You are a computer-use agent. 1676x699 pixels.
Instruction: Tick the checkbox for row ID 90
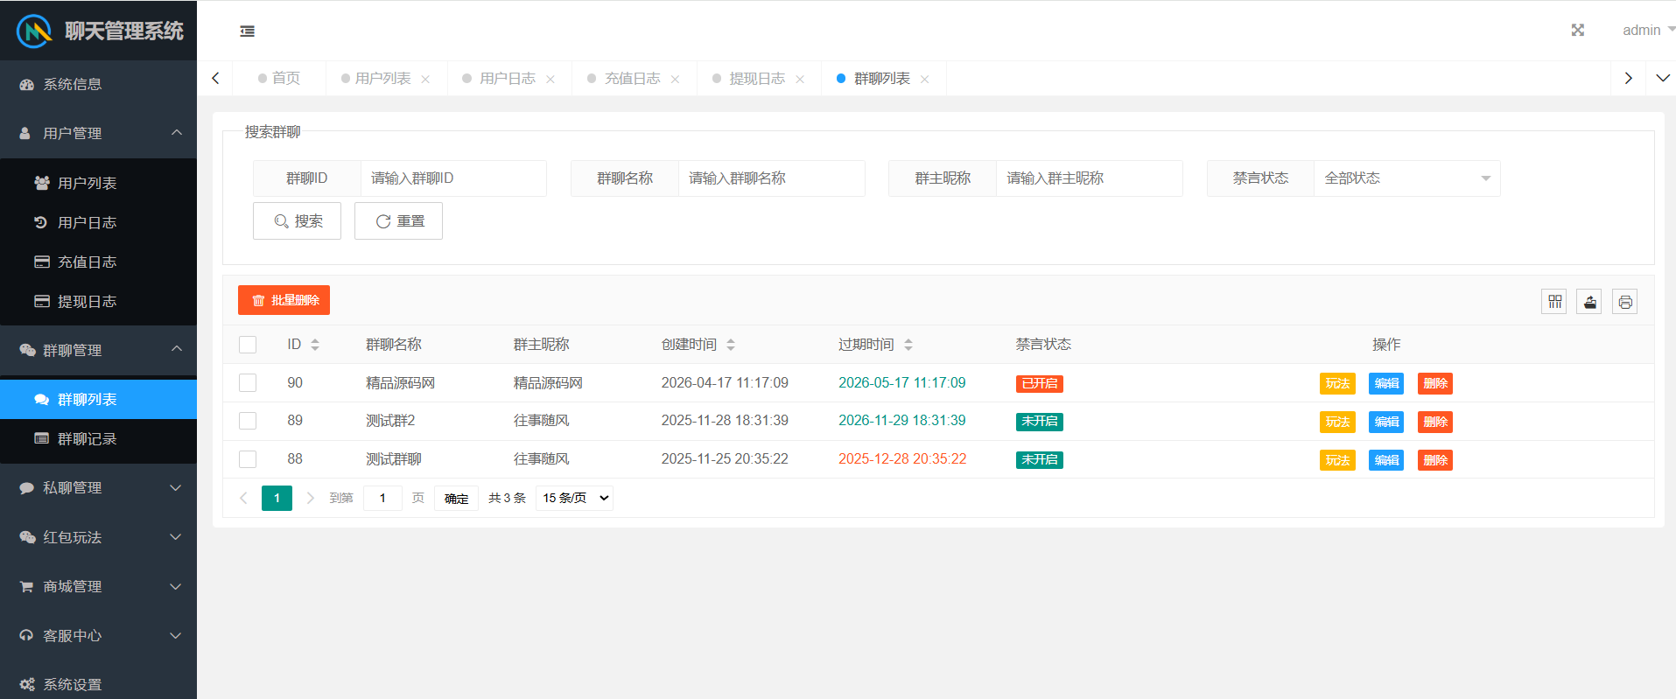point(248,383)
